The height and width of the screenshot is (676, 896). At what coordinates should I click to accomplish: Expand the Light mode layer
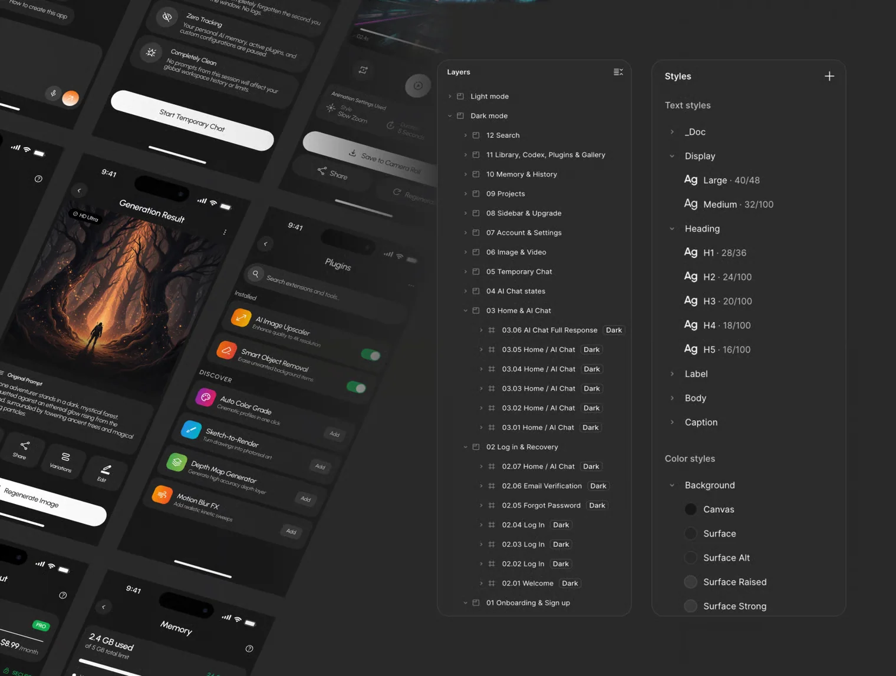[450, 97]
